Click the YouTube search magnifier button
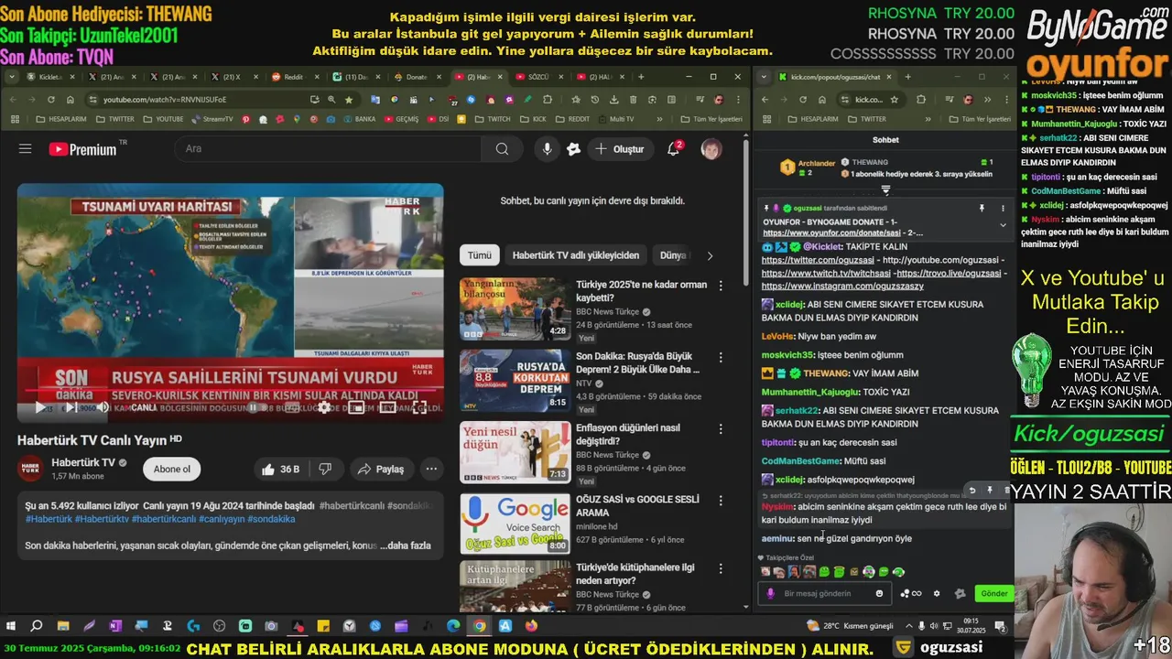The width and height of the screenshot is (1172, 659). pyautogui.click(x=502, y=148)
